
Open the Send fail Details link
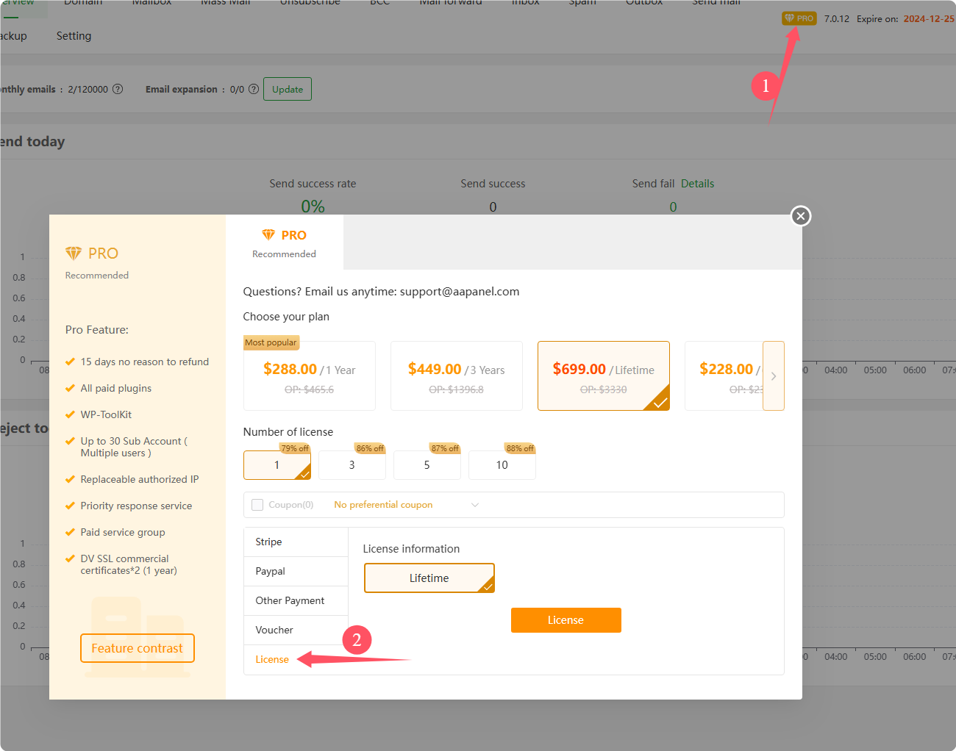(x=698, y=184)
